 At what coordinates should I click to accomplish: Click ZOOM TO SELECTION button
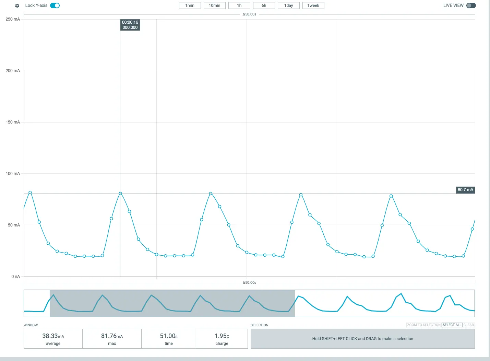(x=423, y=325)
